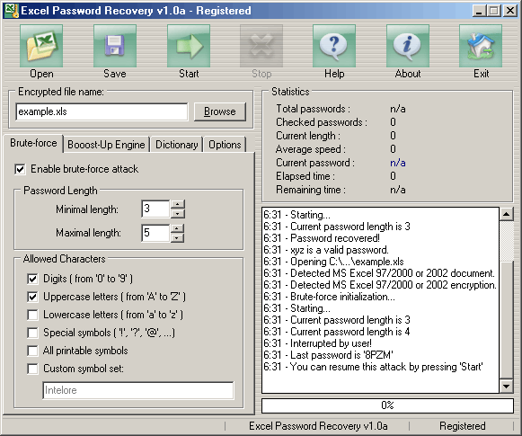Click log line 'Interrupted by user!'
Screen dimensions: 522x436
(317, 343)
